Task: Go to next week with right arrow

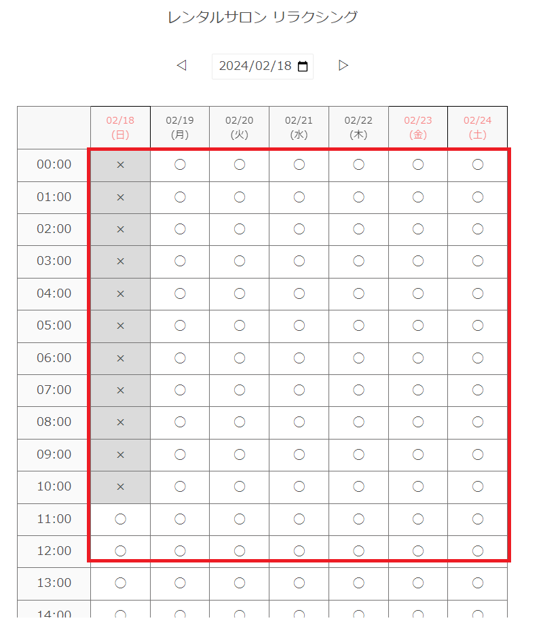Action: tap(343, 65)
